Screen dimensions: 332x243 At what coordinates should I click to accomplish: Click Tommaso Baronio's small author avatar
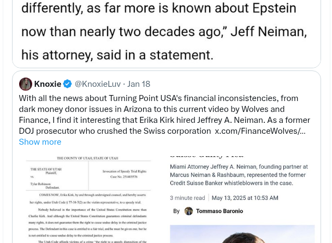(x=188, y=211)
